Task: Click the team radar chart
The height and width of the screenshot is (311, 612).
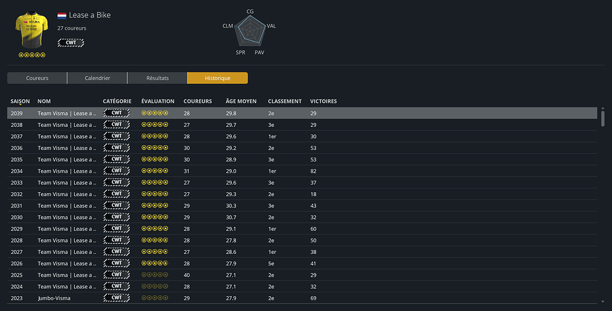Action: coord(250,30)
